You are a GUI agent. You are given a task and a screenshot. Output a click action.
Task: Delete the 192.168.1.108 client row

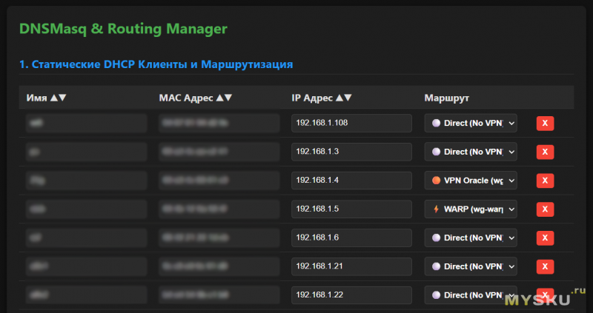pos(545,123)
